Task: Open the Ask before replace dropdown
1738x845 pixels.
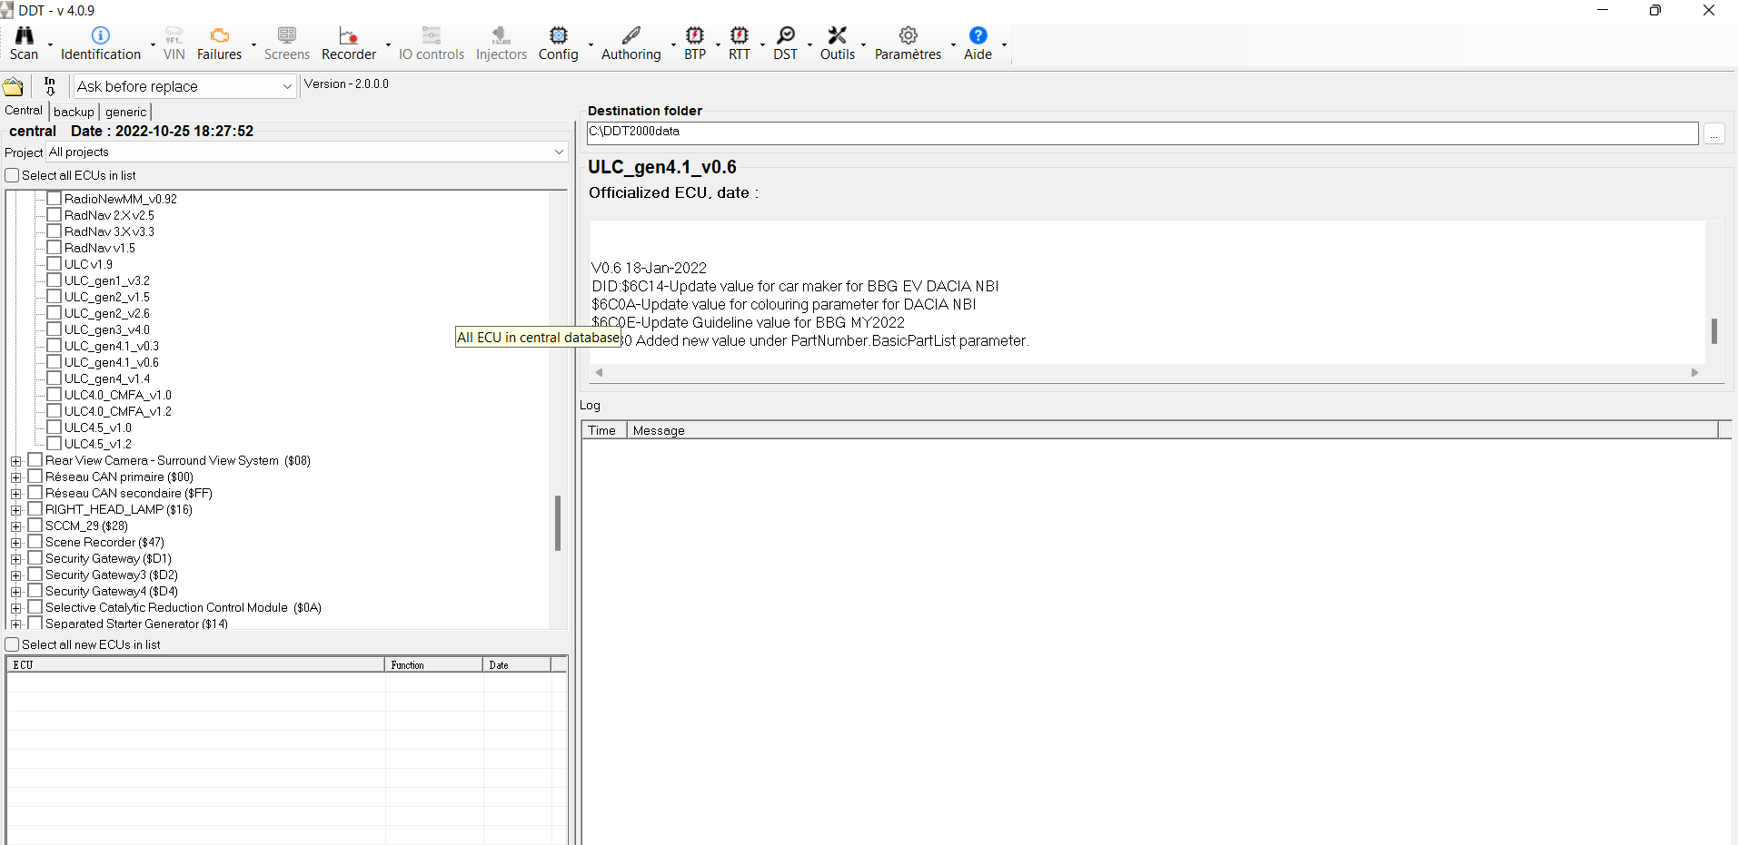Action: (x=286, y=86)
